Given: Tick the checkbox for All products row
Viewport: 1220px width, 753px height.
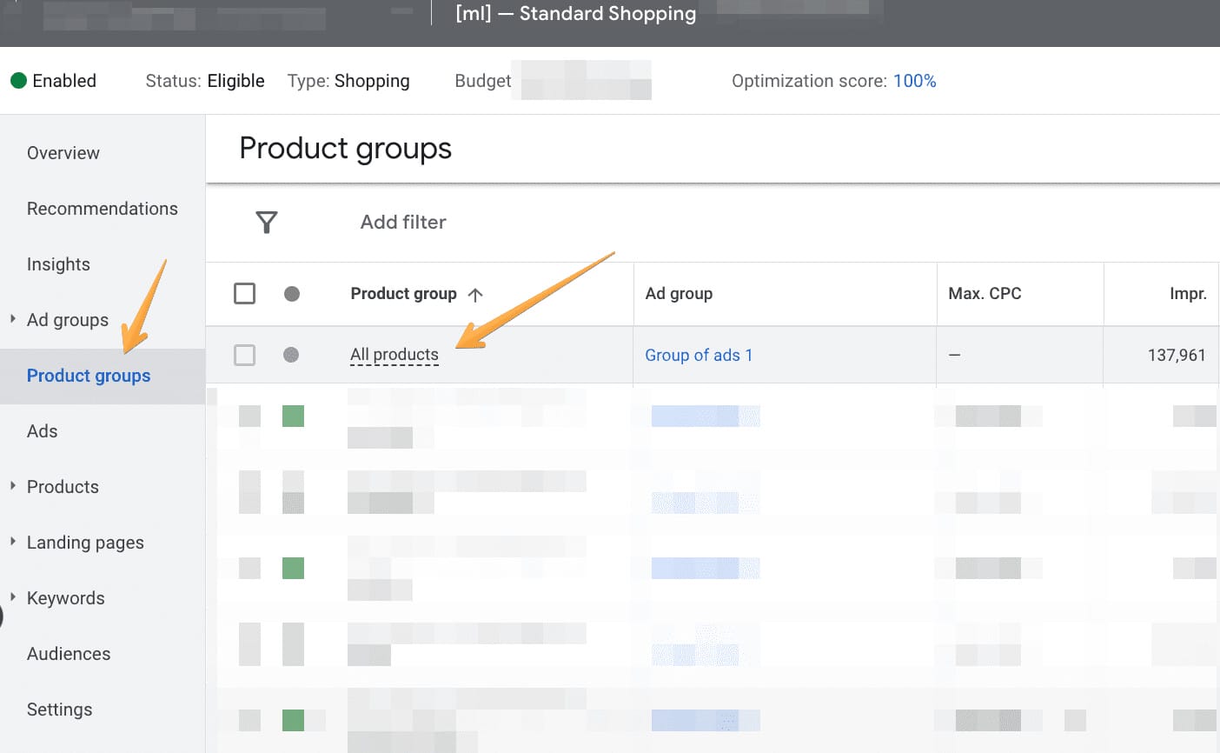Looking at the screenshot, I should pos(245,355).
